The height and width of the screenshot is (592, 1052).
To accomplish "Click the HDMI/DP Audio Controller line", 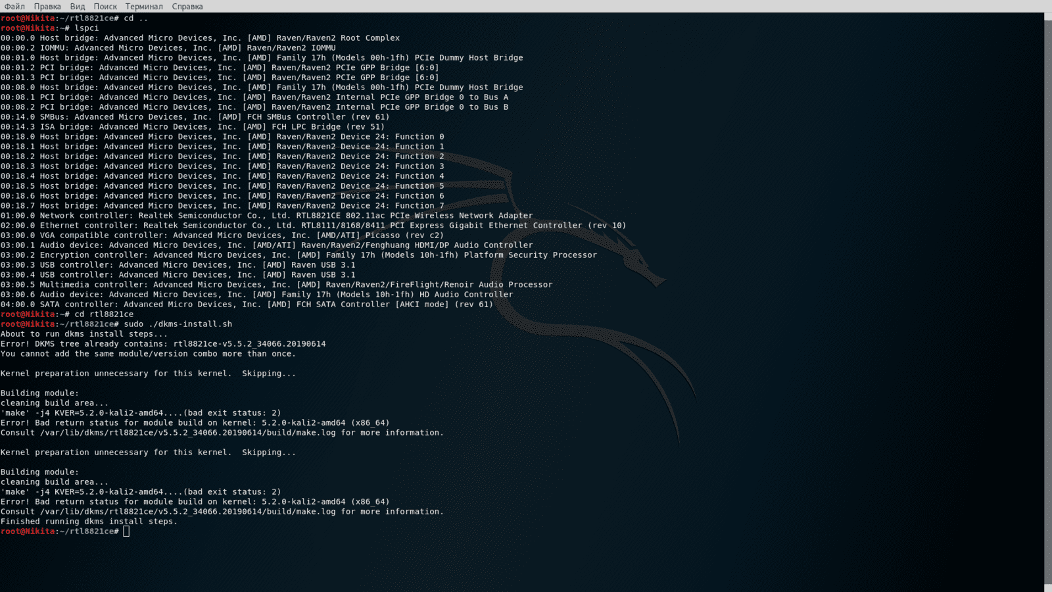I will pos(267,245).
